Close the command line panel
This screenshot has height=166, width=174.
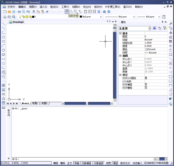point(8,158)
